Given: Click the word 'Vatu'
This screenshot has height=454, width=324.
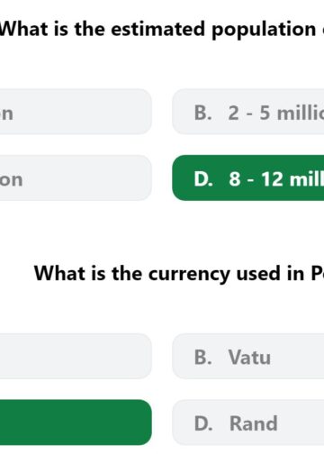Looking at the screenshot, I should click(249, 358).
